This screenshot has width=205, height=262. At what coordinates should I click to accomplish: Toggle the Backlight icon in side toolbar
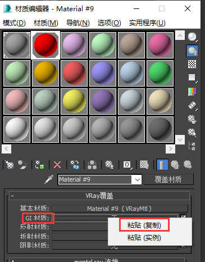click(192, 51)
